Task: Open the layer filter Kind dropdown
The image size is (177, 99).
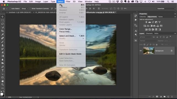Action: [145, 37]
